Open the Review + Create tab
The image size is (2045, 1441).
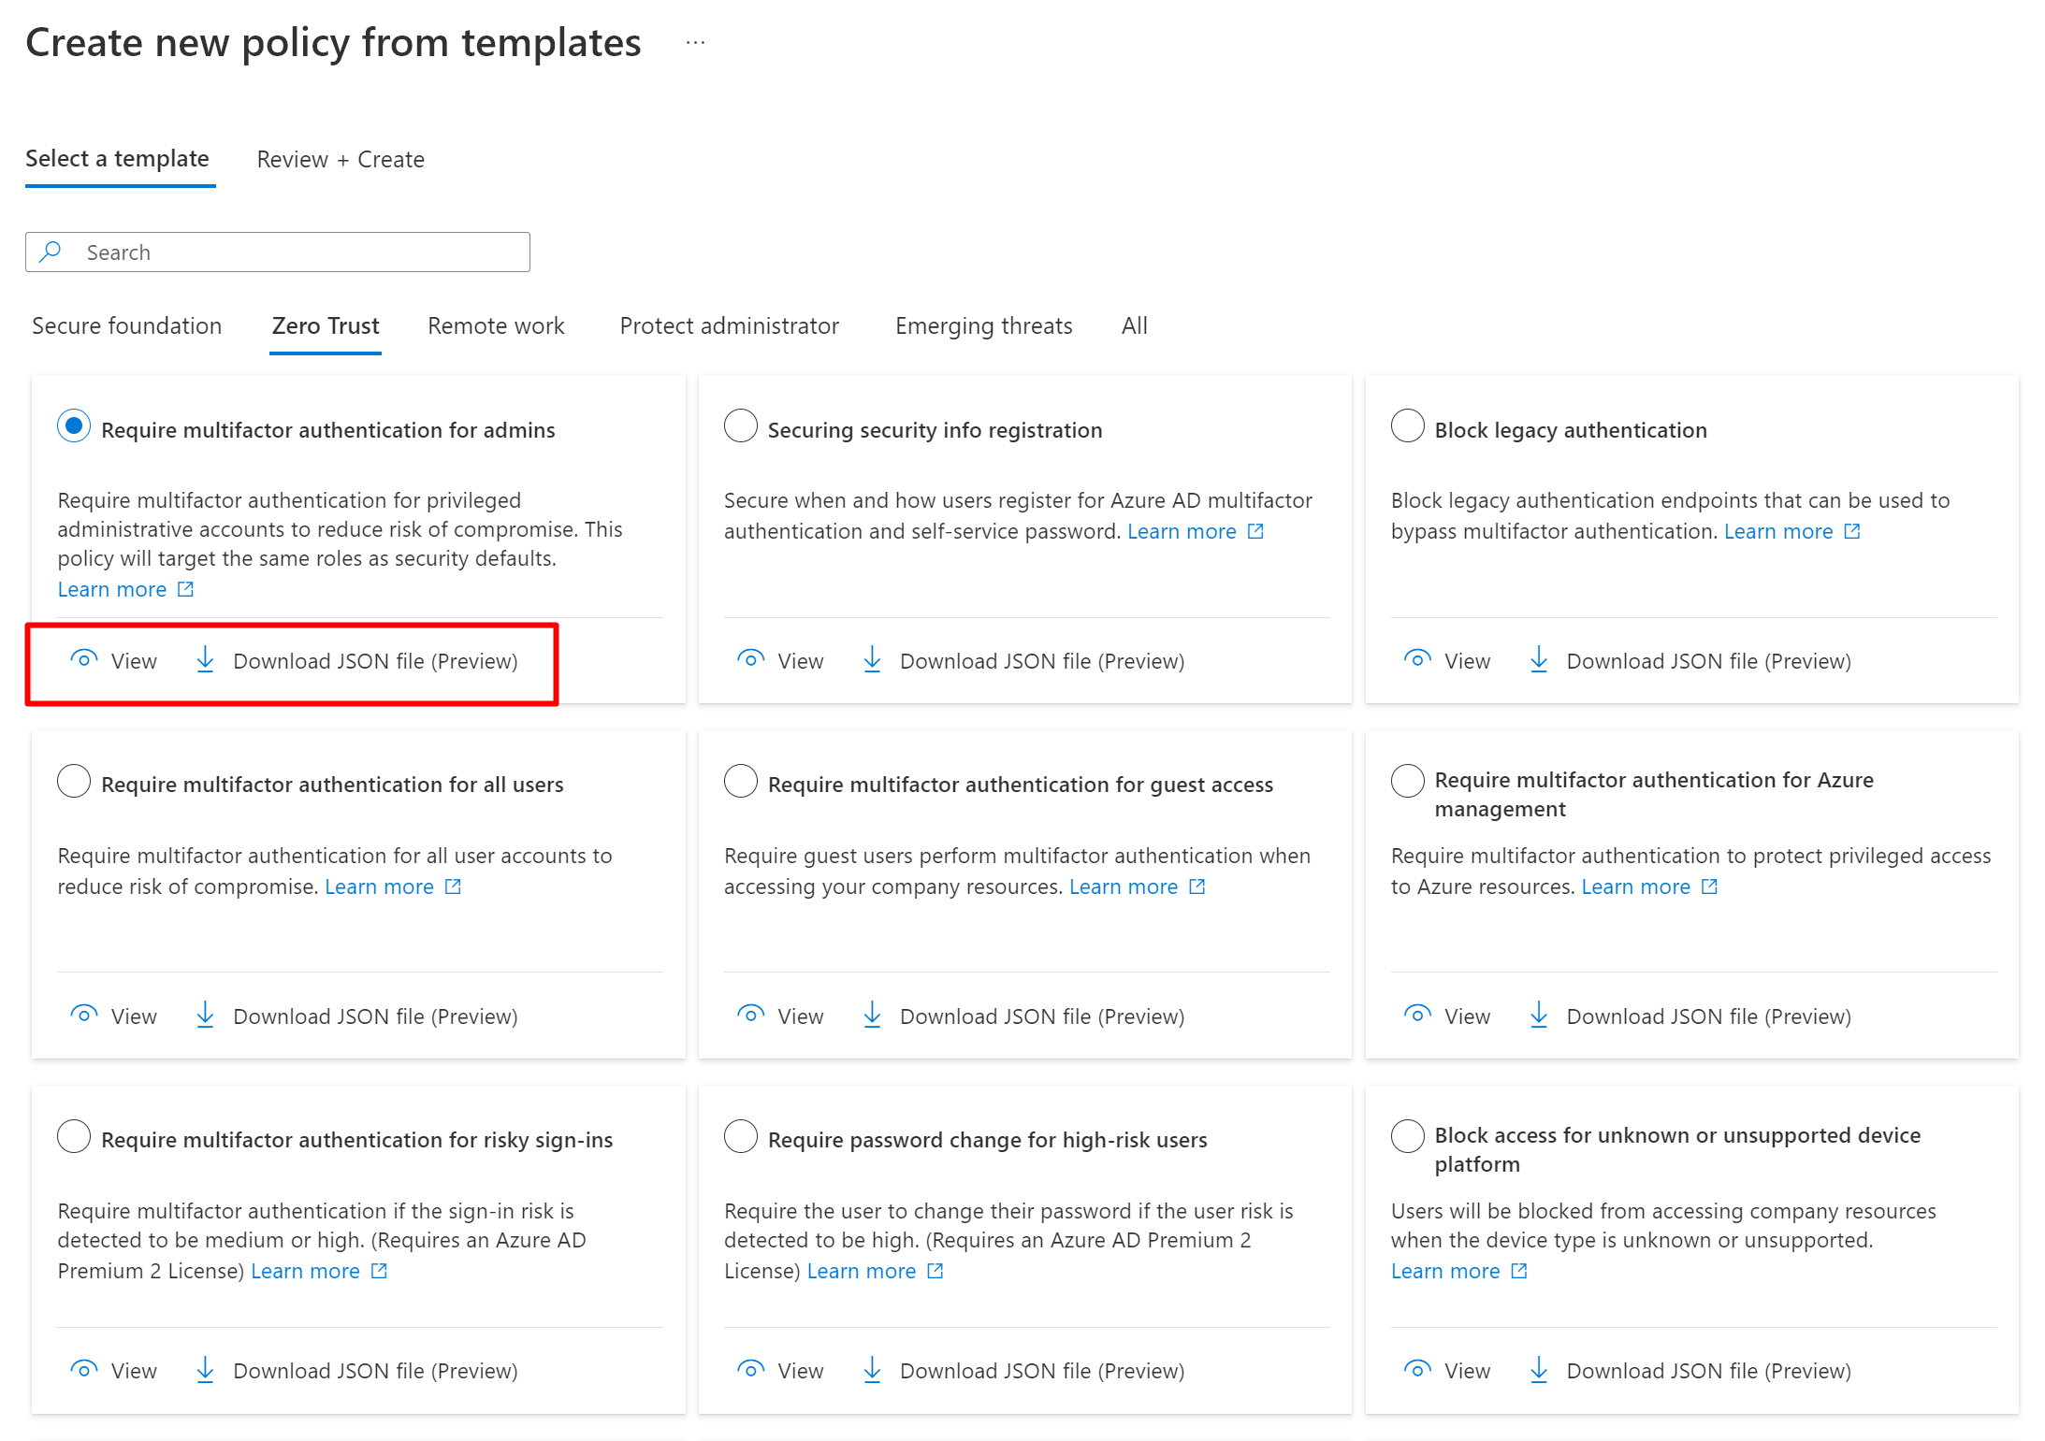coord(341,159)
